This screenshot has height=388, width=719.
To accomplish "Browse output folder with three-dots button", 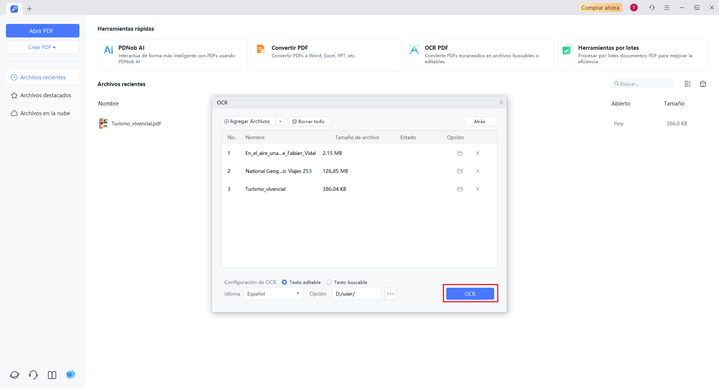I will [390, 294].
